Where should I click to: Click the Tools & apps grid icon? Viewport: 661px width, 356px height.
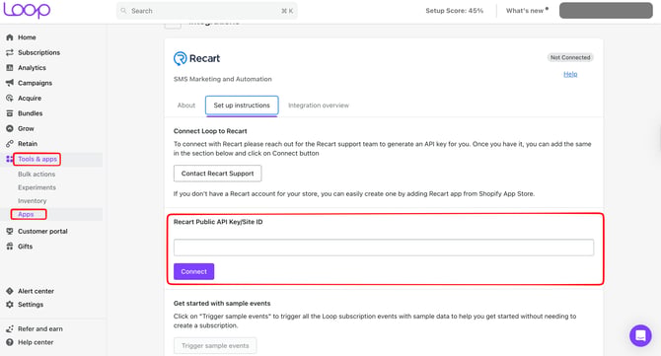click(x=9, y=159)
